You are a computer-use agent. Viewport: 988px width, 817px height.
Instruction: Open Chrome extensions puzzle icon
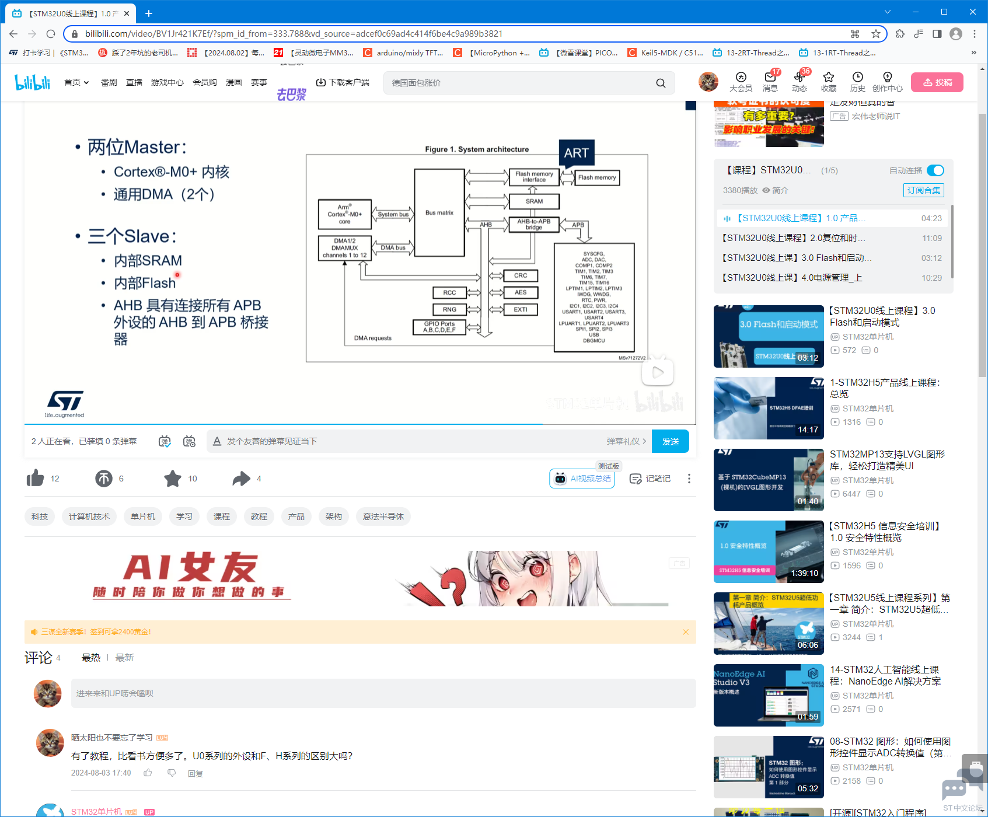click(900, 34)
